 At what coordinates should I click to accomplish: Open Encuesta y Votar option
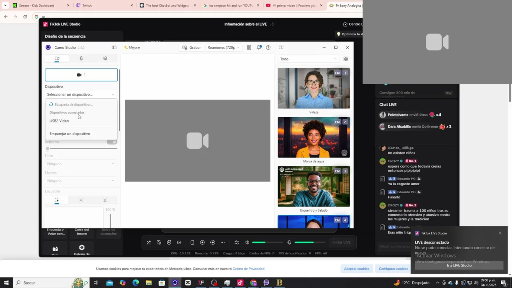point(55,232)
